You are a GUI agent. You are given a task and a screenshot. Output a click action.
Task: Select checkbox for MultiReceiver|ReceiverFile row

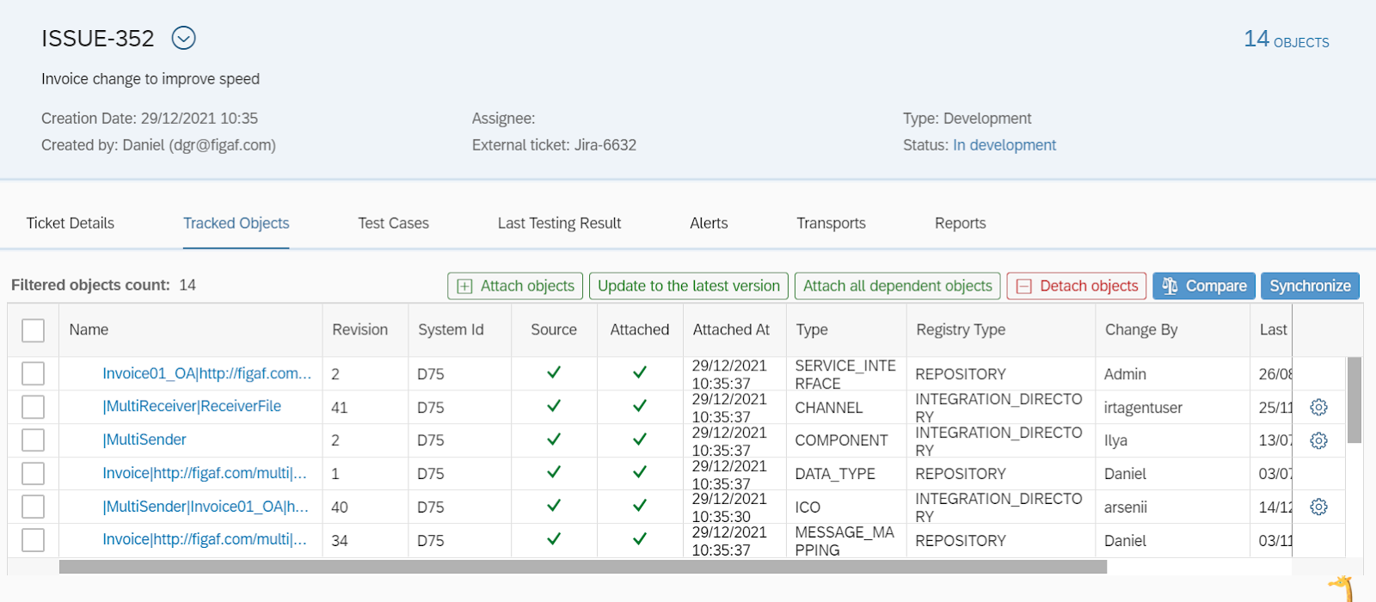click(x=33, y=407)
